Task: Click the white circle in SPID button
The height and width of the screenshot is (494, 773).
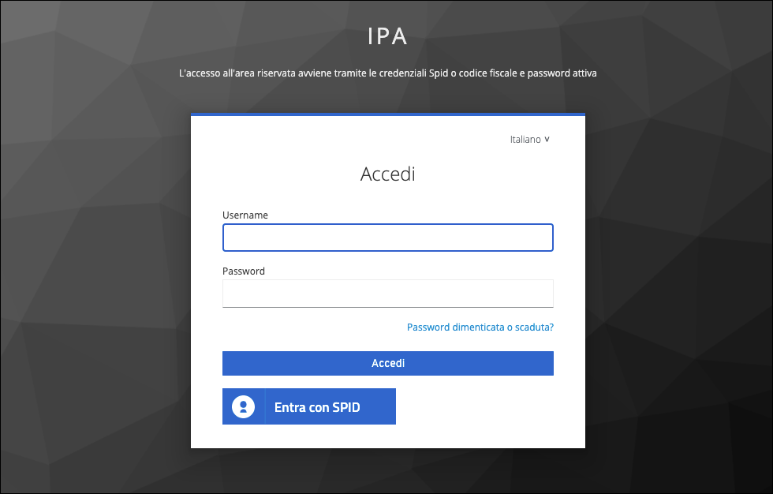Action: pos(243,406)
